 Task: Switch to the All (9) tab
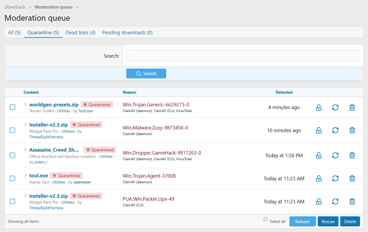coord(14,33)
